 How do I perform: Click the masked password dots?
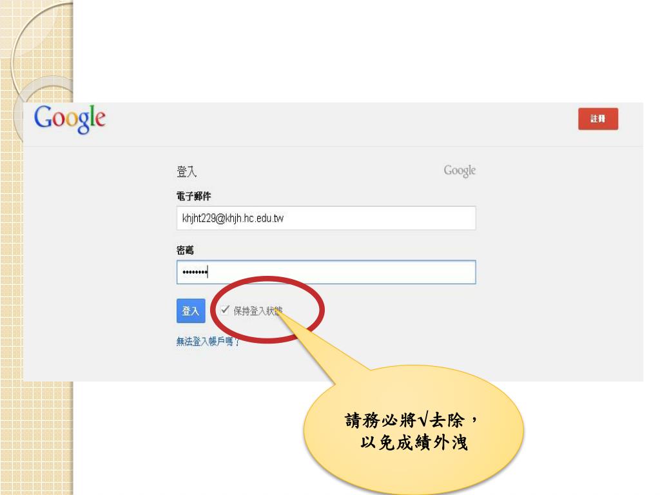(x=195, y=273)
